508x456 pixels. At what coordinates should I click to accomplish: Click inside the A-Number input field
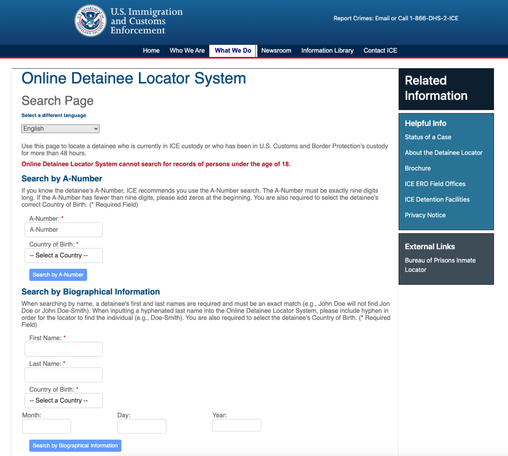(x=63, y=229)
